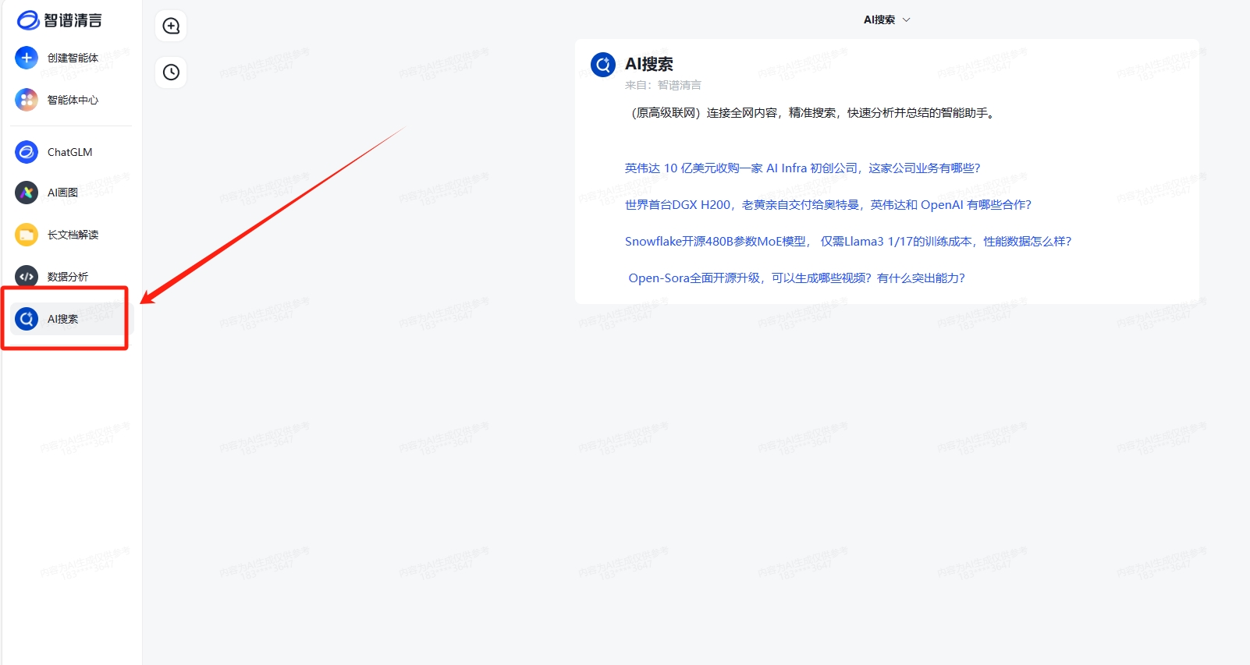Viewport: 1250px width, 665px height.
Task: Click the 智谱清言 logo icon
Action: pyautogui.click(x=28, y=20)
